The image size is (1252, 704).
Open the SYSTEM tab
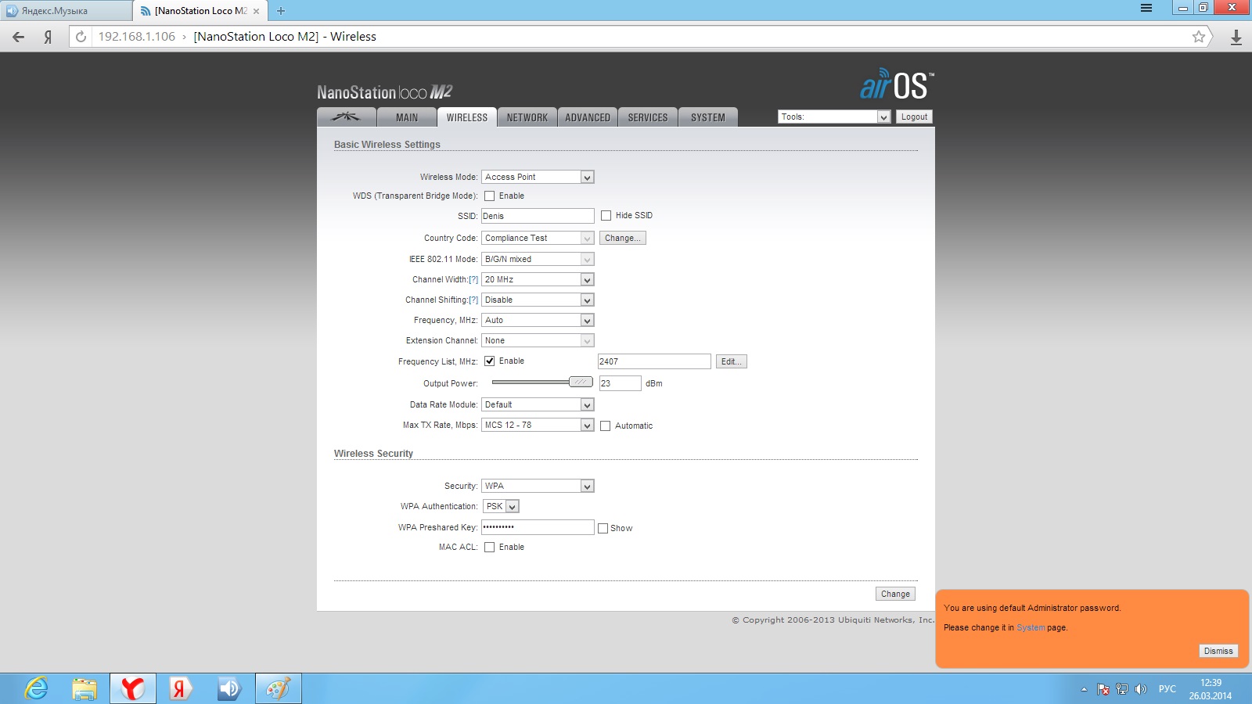[x=708, y=117]
